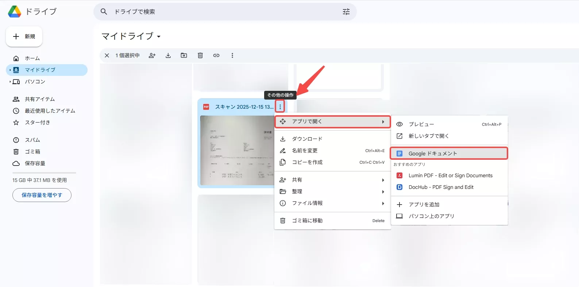Click 保存容量を増やす button

tap(42, 195)
